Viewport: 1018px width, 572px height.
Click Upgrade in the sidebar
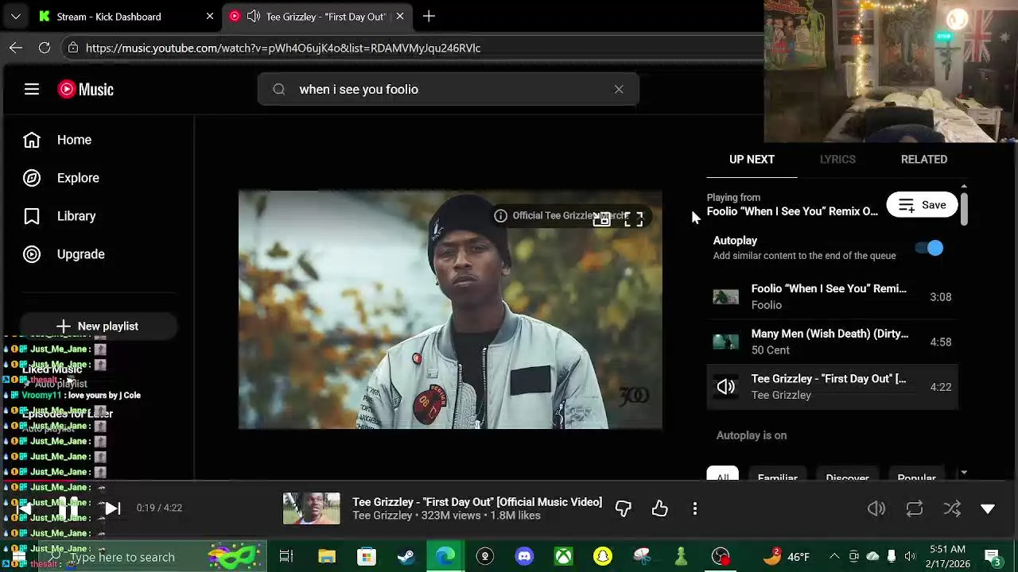[x=80, y=254]
